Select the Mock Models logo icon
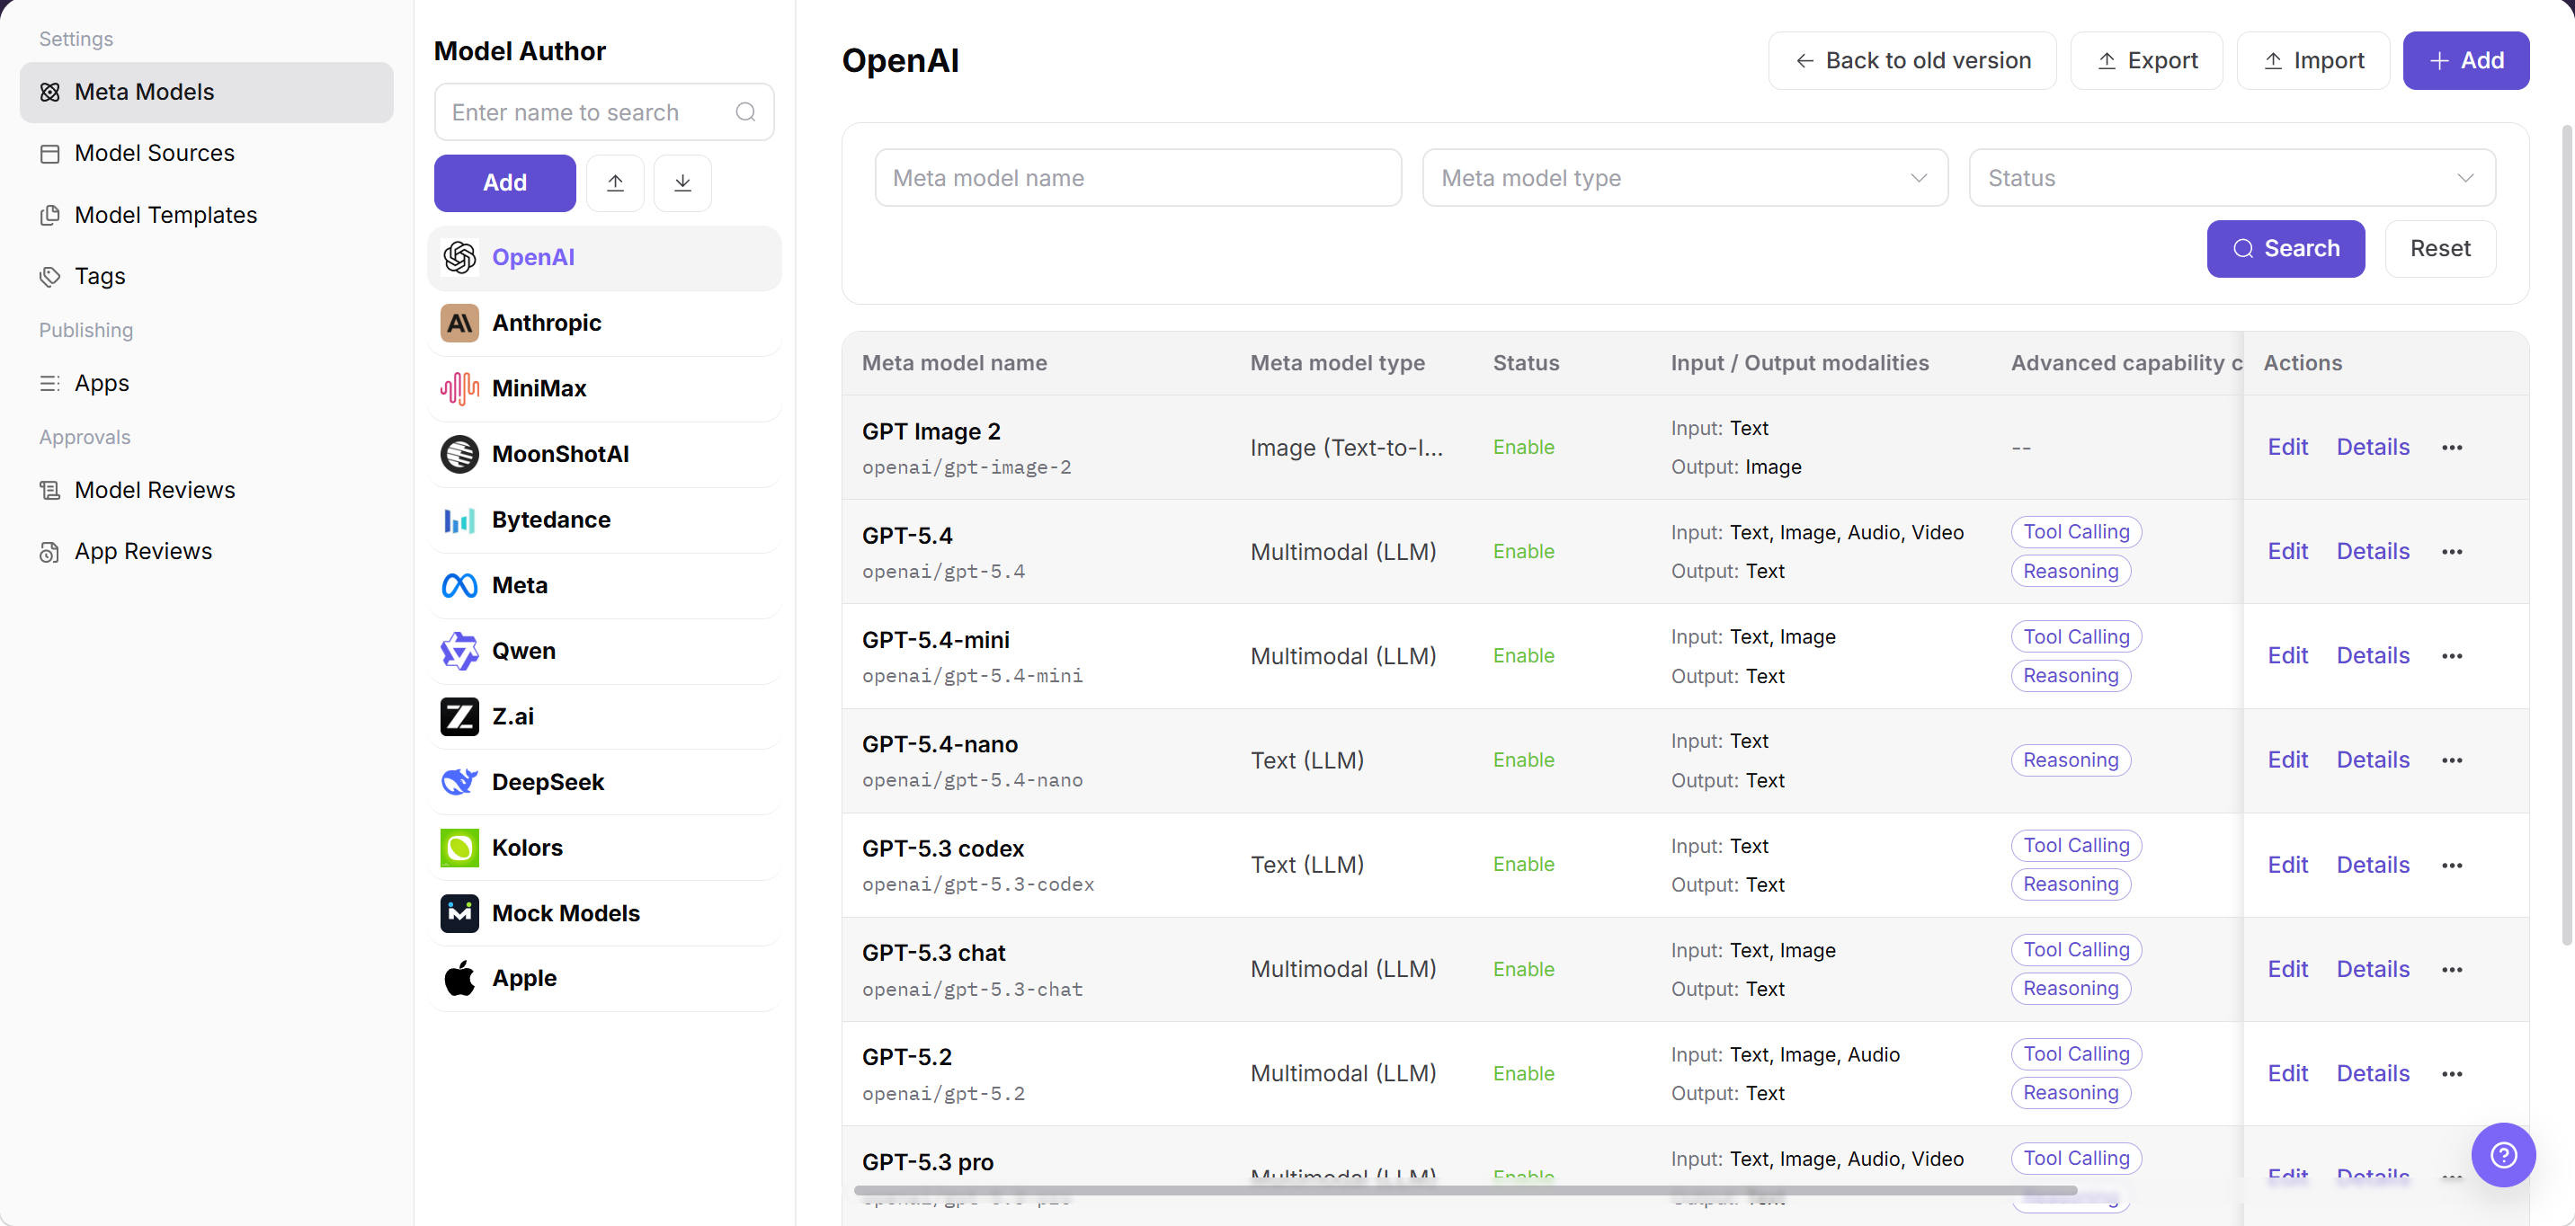The height and width of the screenshot is (1226, 2575). click(x=459, y=913)
